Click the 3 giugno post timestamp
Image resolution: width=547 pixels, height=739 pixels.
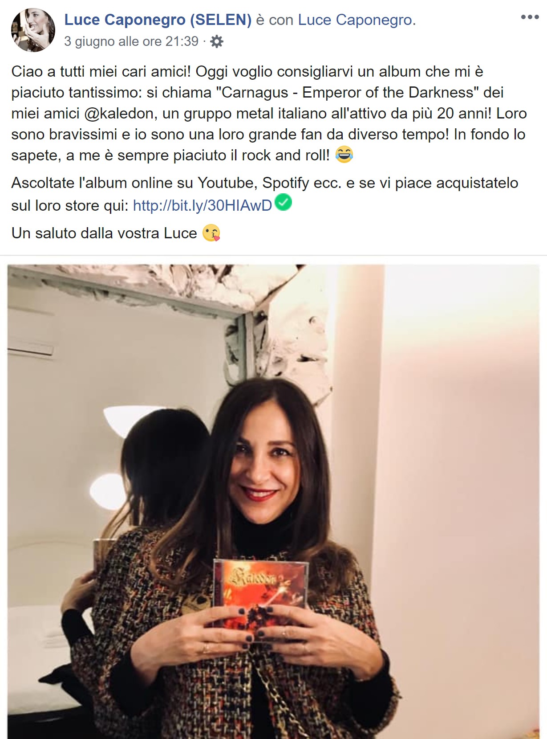pyautogui.click(x=131, y=41)
